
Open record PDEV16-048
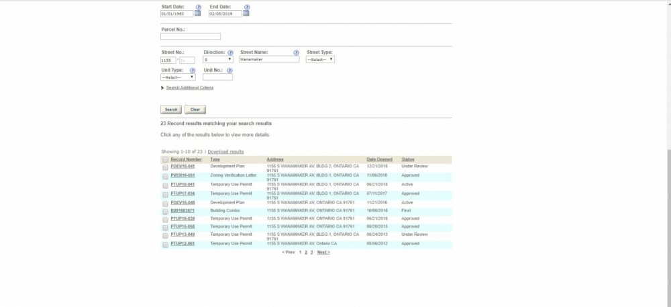click(x=183, y=202)
